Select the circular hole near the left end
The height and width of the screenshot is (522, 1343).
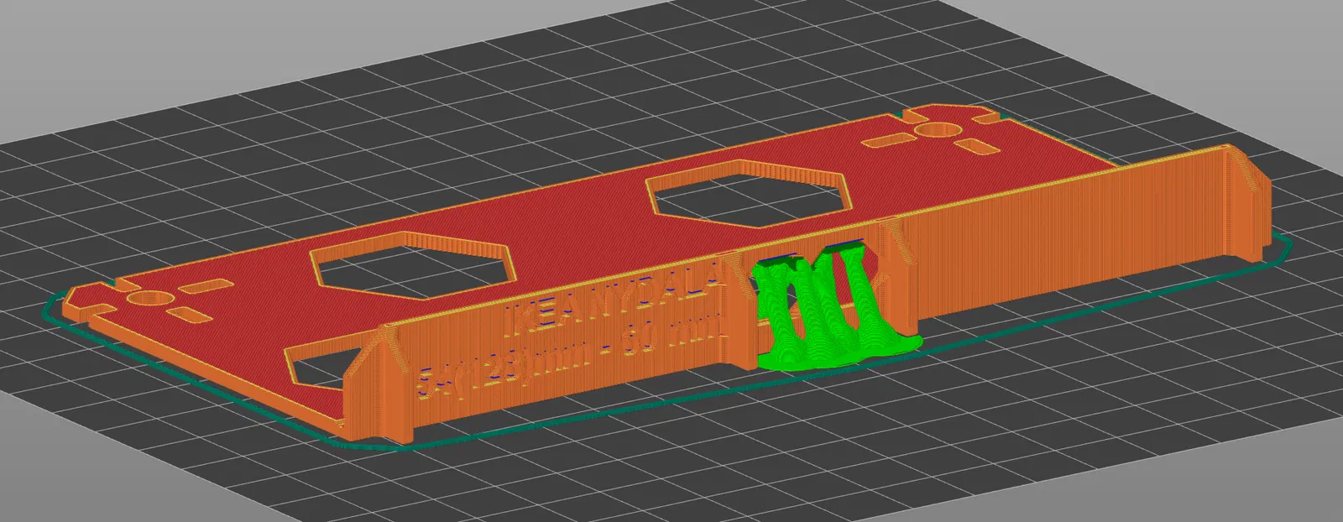(152, 298)
